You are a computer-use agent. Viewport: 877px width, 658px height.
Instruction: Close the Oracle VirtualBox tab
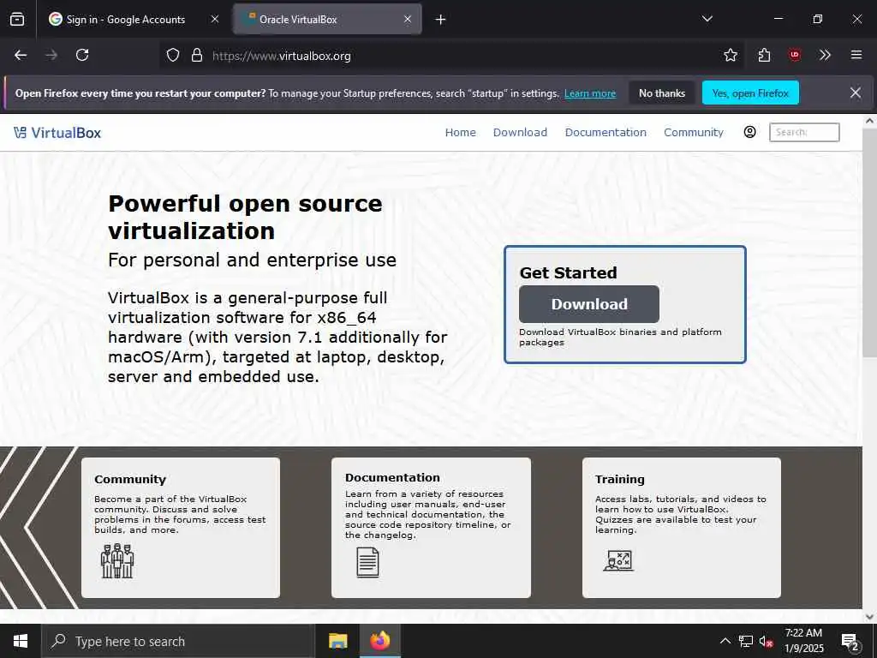pos(408,19)
